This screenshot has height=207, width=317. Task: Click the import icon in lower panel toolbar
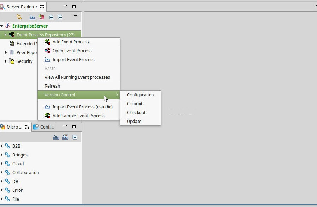(x=56, y=137)
